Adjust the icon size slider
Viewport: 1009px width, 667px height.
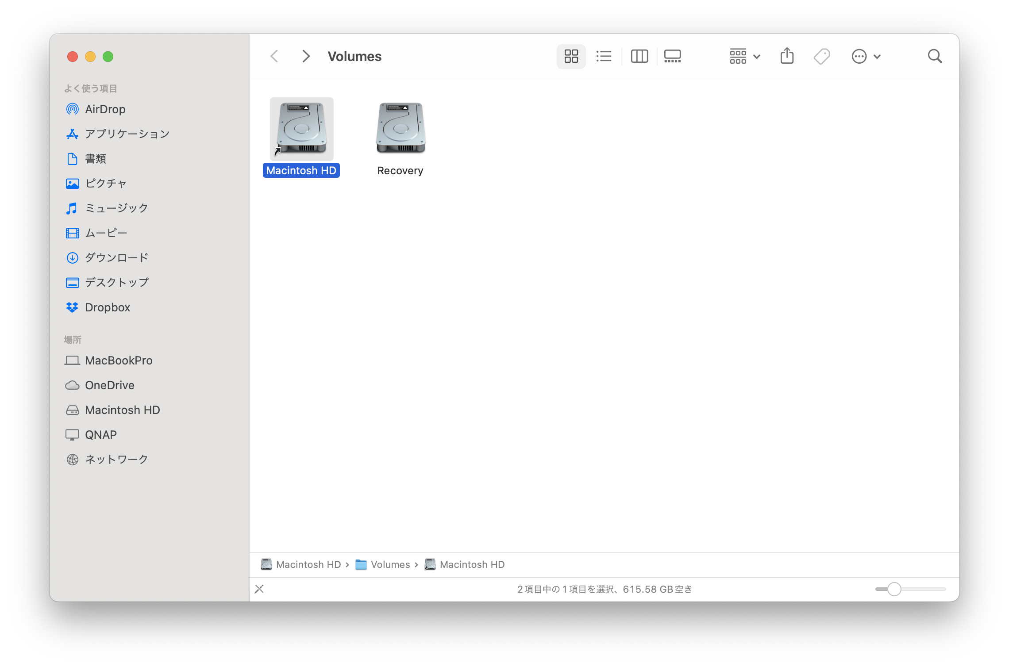point(894,589)
